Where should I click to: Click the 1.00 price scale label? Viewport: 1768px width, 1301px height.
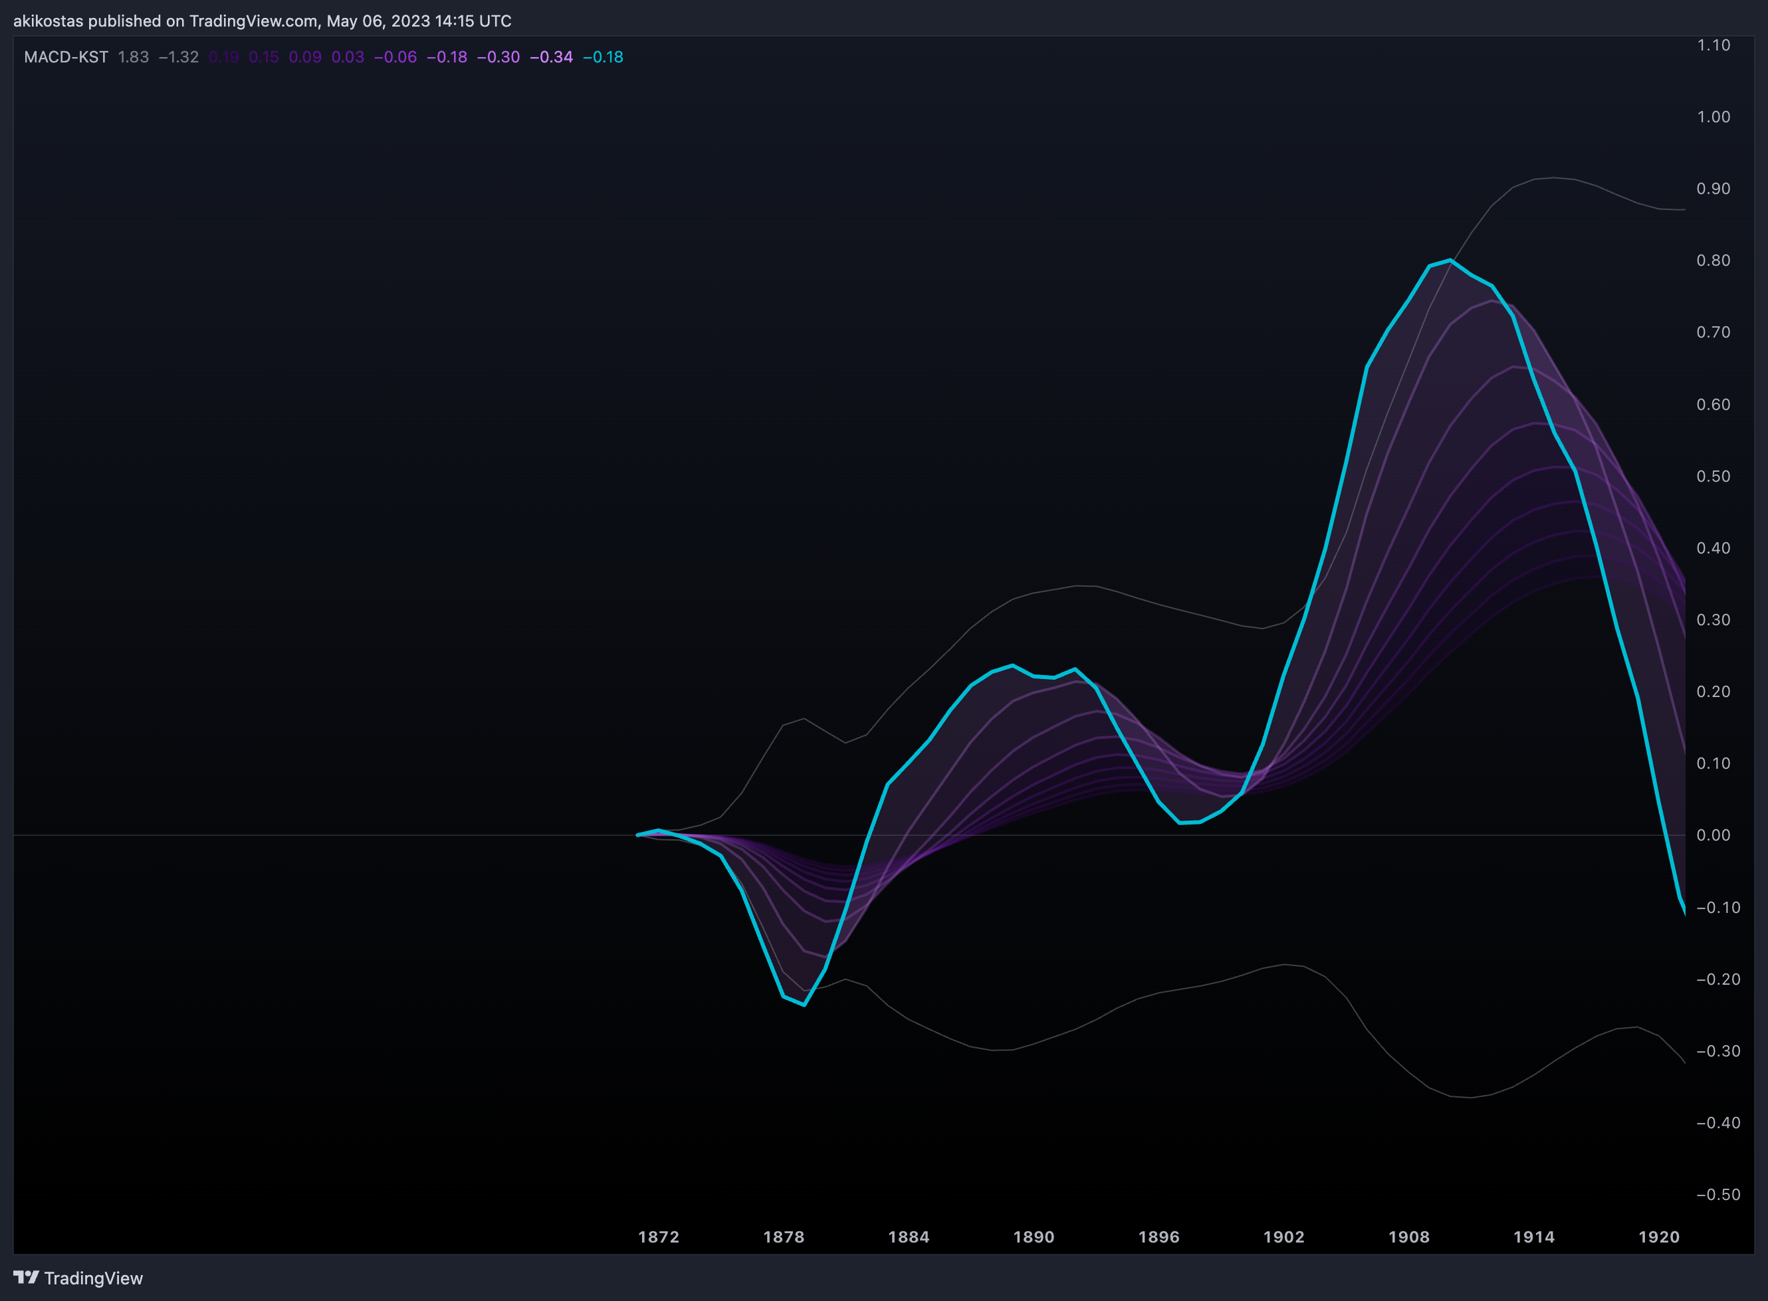(1713, 116)
